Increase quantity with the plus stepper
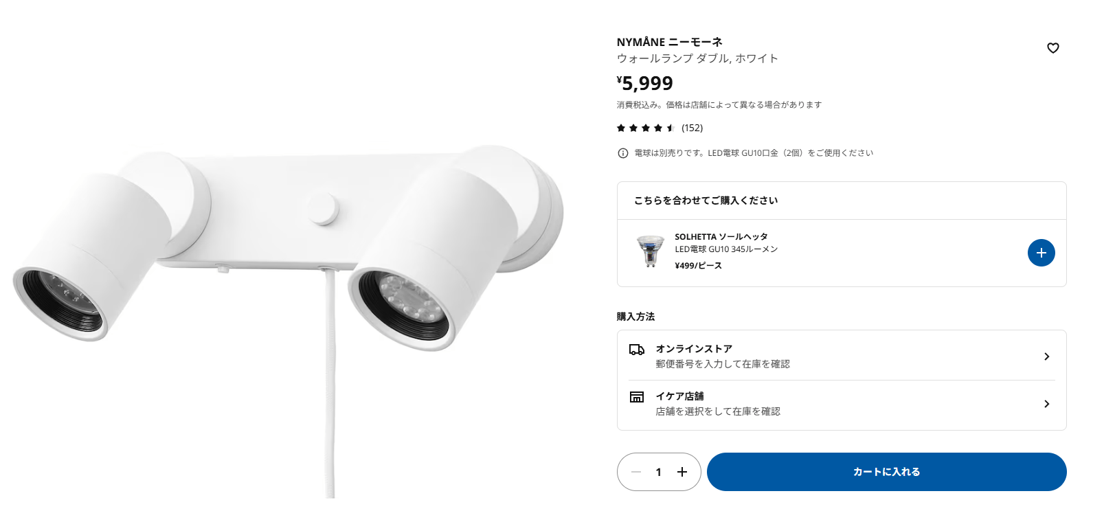Image resolution: width=1115 pixels, height=522 pixels. pos(682,472)
